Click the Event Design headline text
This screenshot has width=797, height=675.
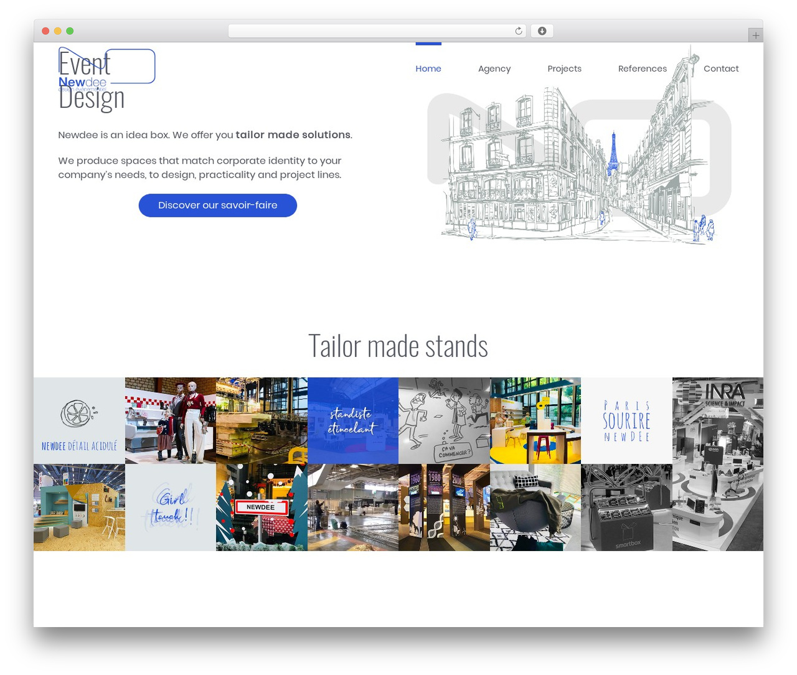pyautogui.click(x=92, y=80)
